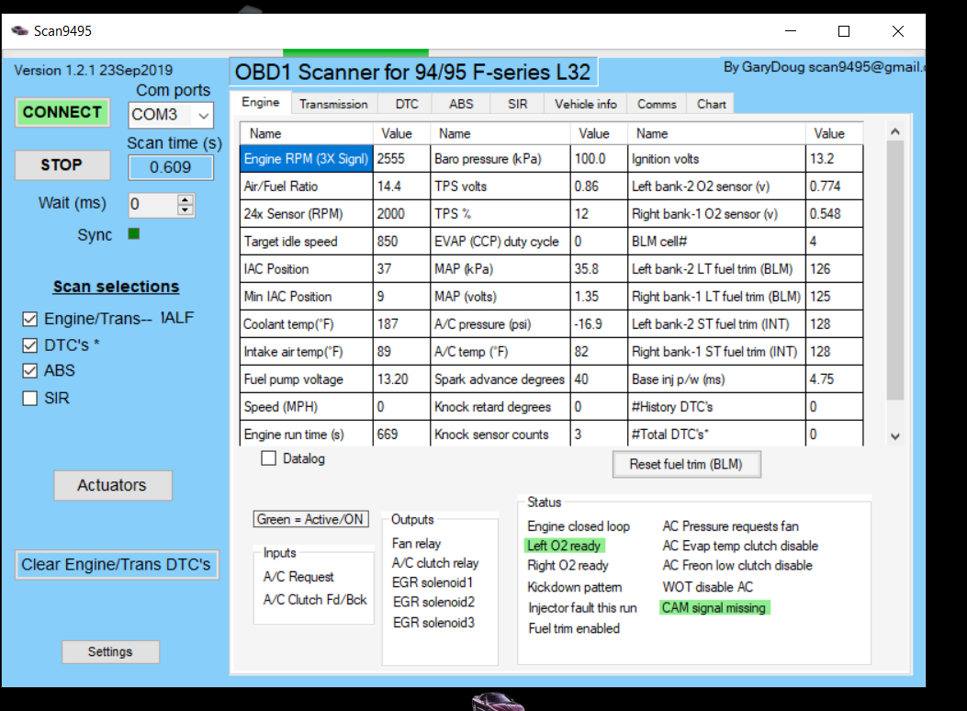
Task: Click the green Sync indicator square
Action: point(134,234)
